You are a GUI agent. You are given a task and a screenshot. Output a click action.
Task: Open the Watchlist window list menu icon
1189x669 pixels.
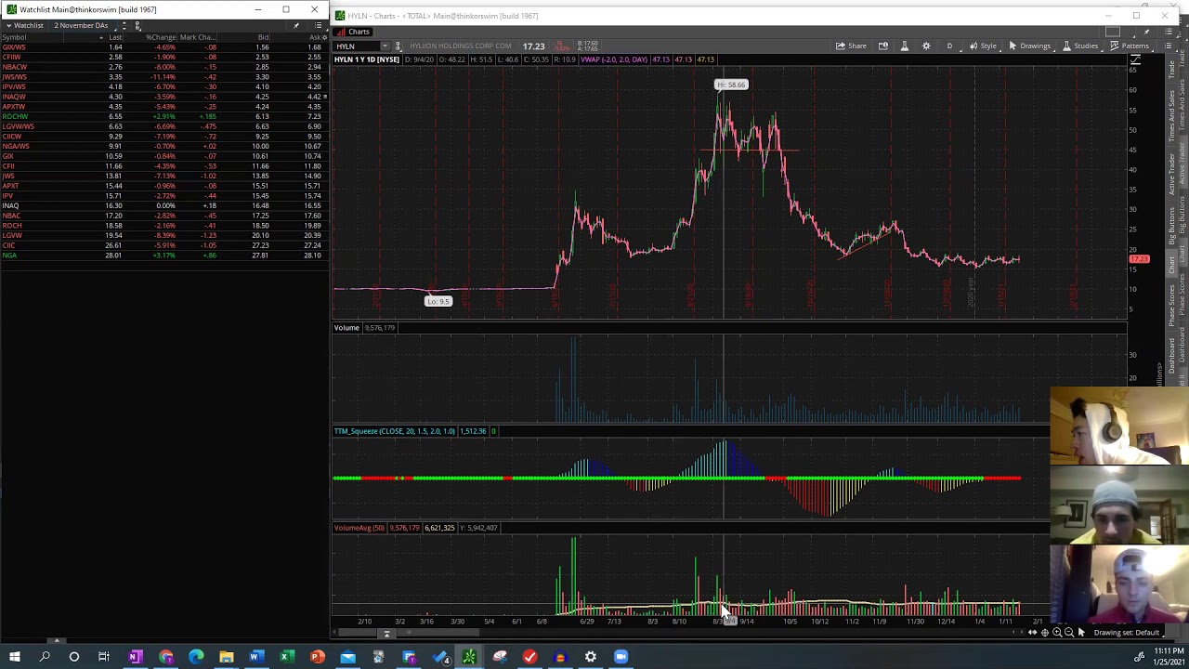pos(319,25)
